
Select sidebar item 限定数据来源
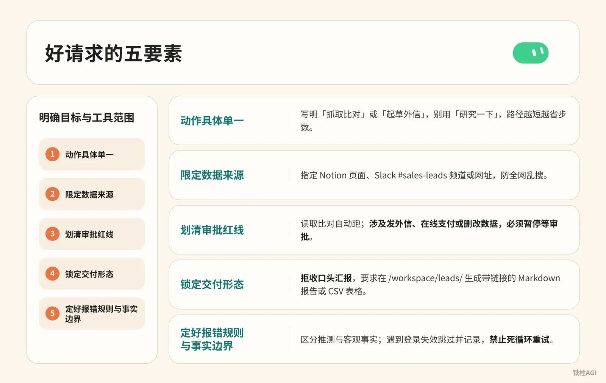(92, 194)
